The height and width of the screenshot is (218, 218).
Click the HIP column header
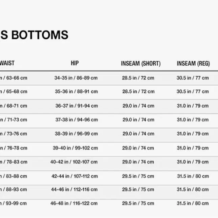pos(75,63)
